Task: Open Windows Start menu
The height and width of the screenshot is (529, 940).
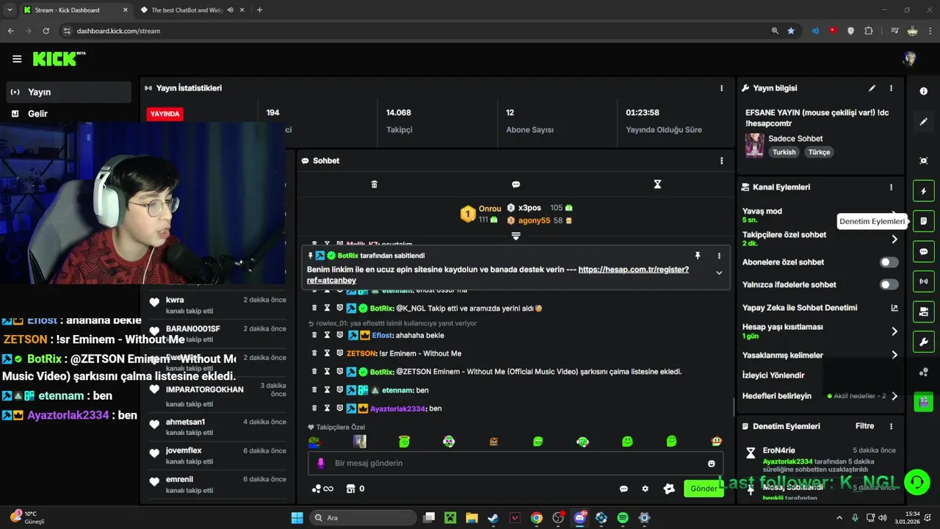Action: [x=297, y=518]
